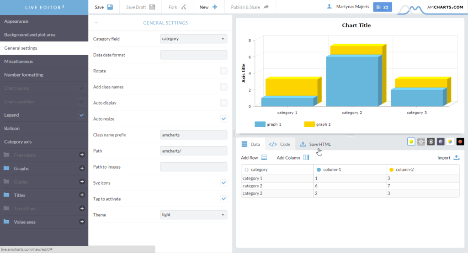
Task: Click the blue color dot of column-1
Action: pos(319,170)
